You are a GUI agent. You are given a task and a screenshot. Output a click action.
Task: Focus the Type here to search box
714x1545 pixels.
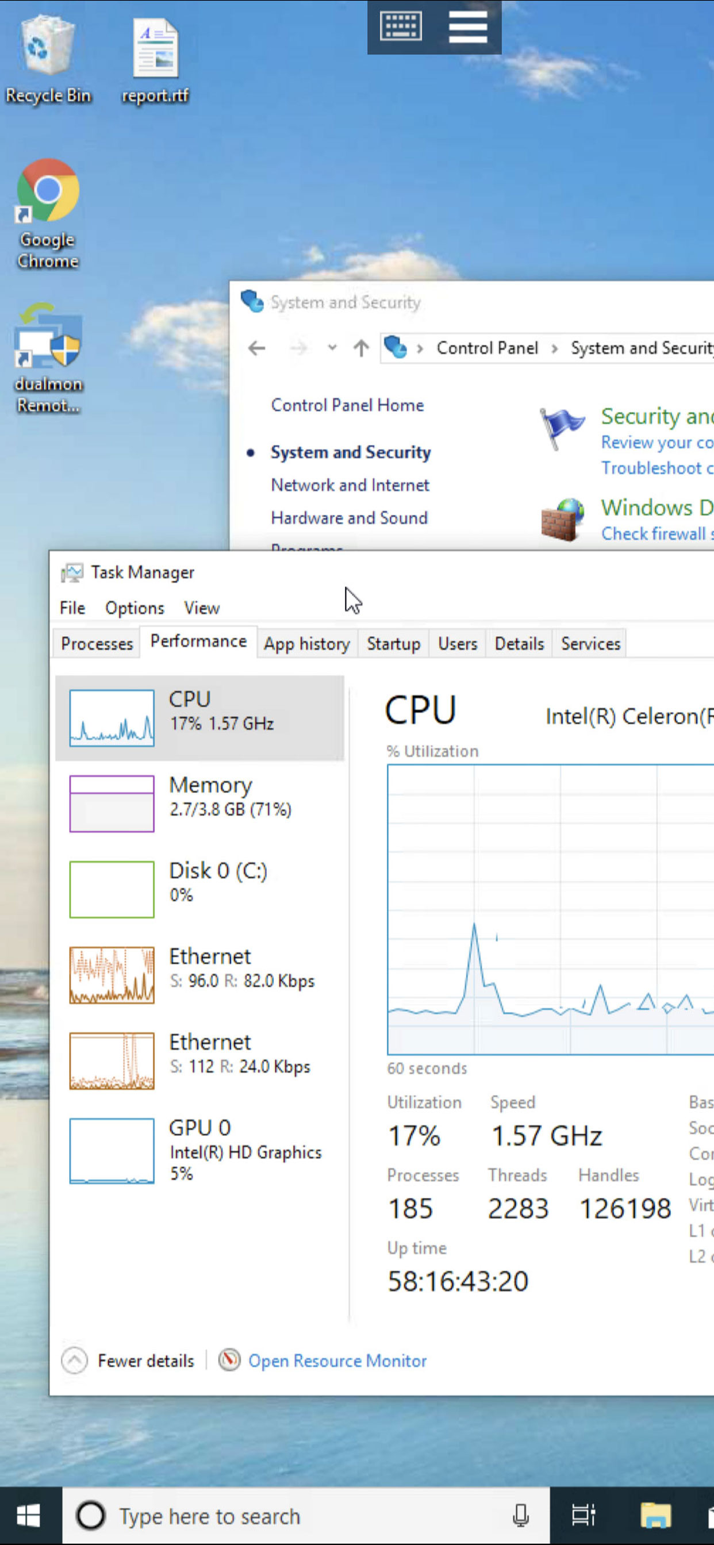306,1516
